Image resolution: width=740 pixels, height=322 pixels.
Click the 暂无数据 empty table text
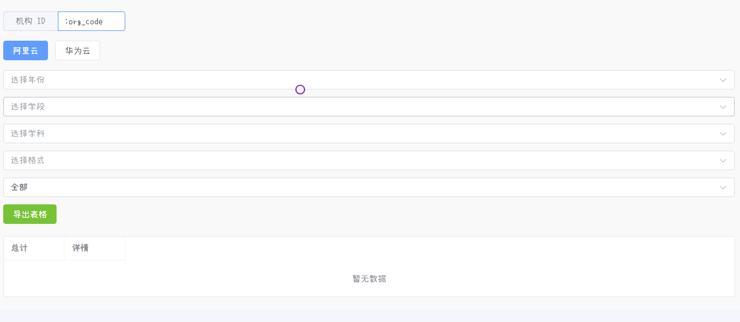pos(369,279)
